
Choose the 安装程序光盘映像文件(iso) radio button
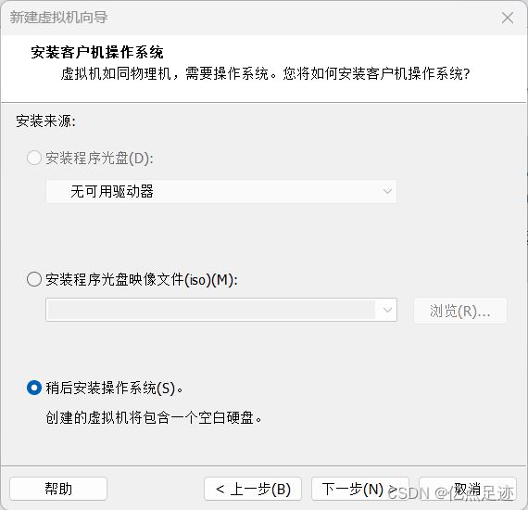(34, 279)
